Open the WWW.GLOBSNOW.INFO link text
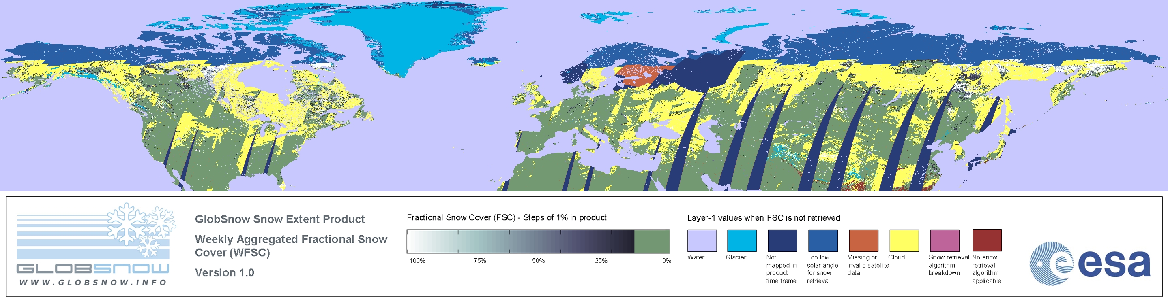The height and width of the screenshot is (302, 1168). [x=93, y=282]
